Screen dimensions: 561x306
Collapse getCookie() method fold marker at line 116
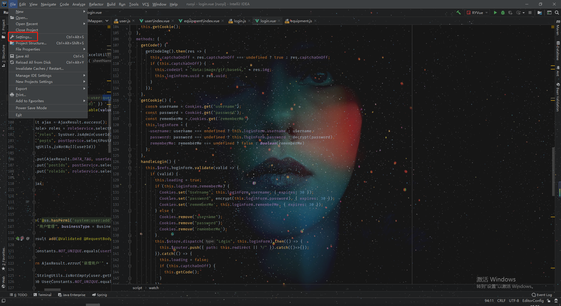[x=130, y=100]
